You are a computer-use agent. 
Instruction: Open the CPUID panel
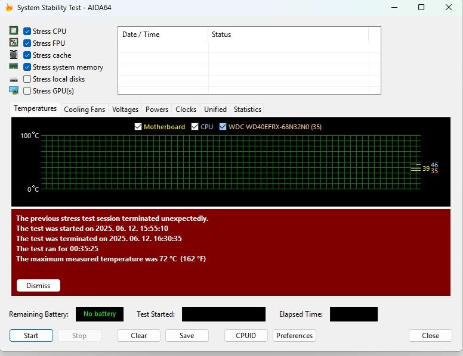click(x=246, y=336)
